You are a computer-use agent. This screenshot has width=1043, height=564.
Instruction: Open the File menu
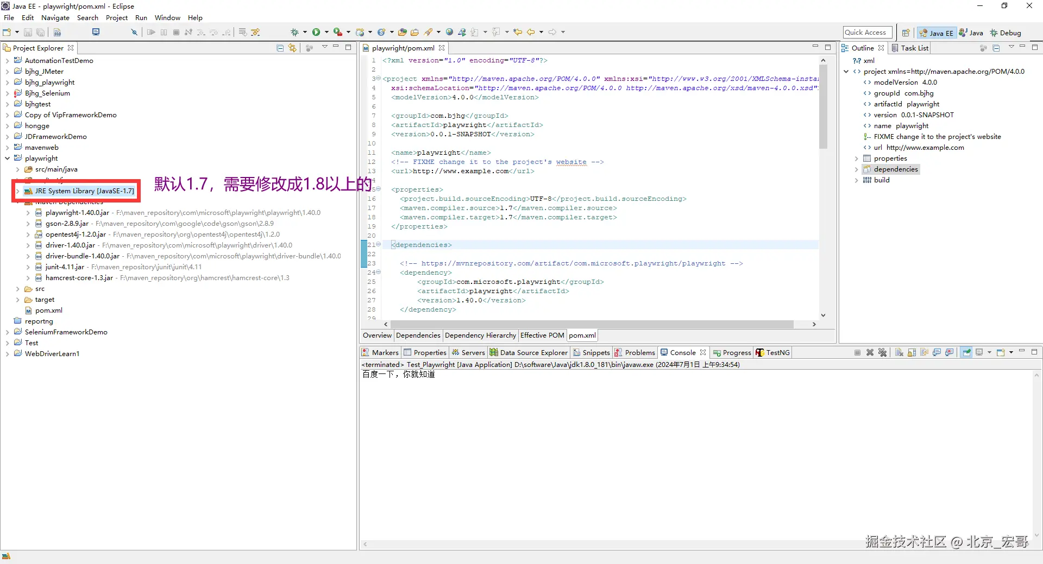(x=9, y=17)
